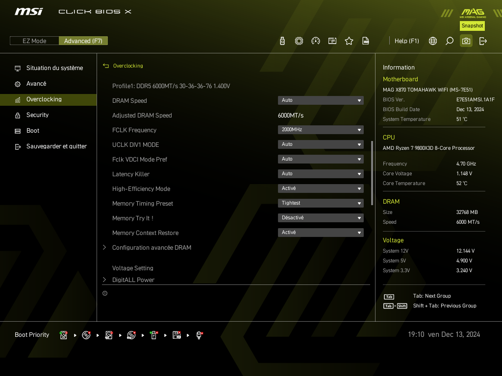Click the speedometer gauge icon in toolbar
This screenshot has width=502, height=376.
tap(315, 41)
